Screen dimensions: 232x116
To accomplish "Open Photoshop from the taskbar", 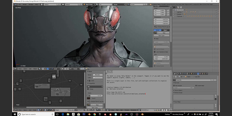I will pos(84,114).
